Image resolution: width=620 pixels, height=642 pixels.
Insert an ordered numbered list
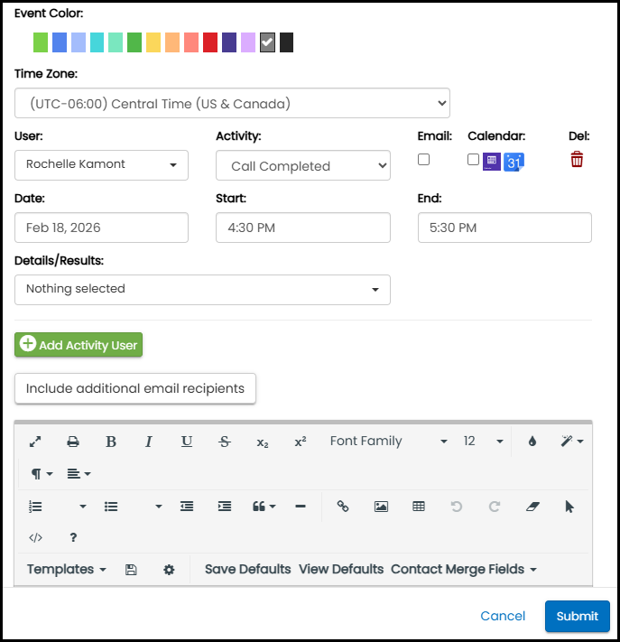[x=35, y=507]
